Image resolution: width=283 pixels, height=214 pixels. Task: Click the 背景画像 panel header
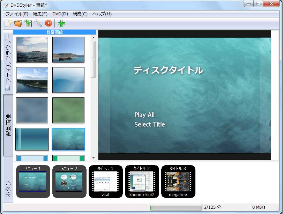pyautogui.click(x=55, y=32)
